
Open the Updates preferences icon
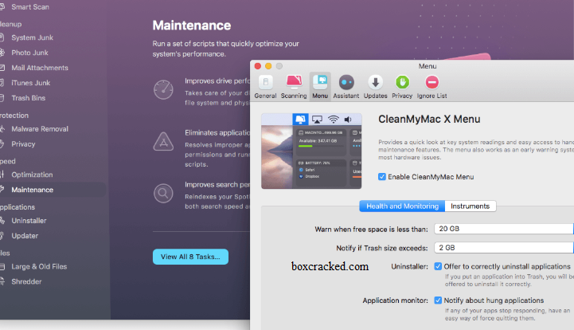pyautogui.click(x=375, y=82)
